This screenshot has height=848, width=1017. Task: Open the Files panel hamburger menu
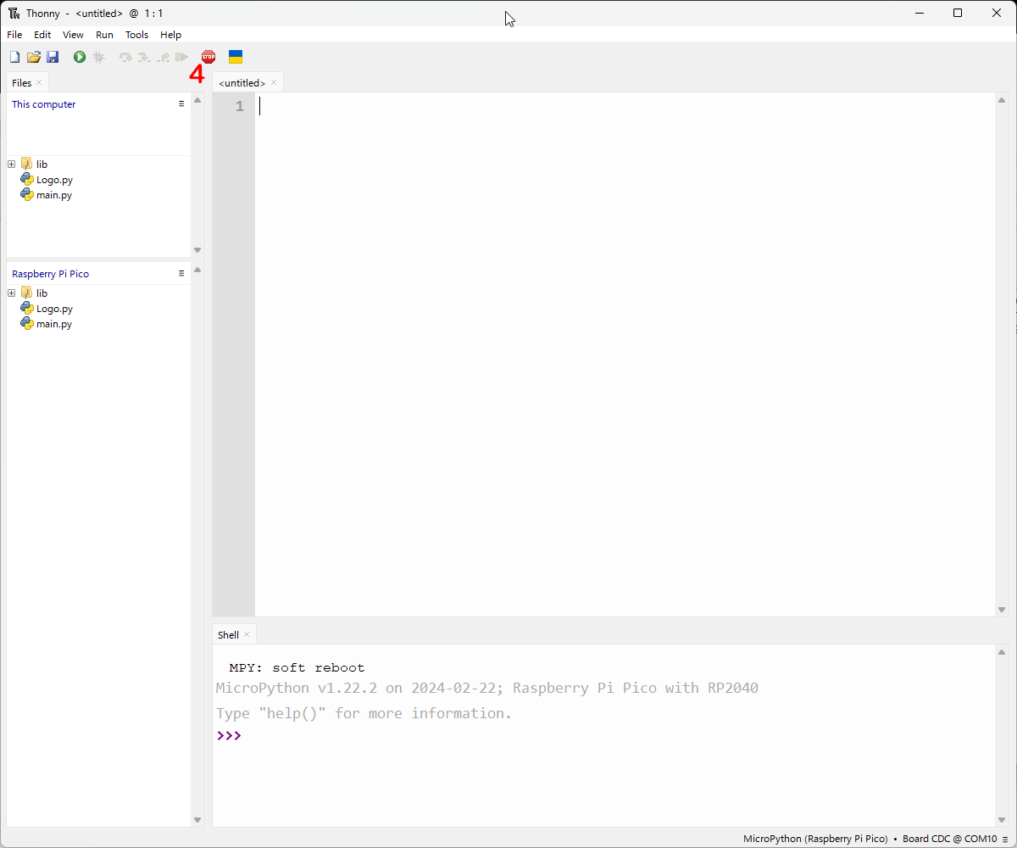[181, 103]
